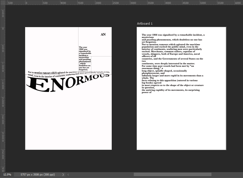
Task: Open the status bar info chevron menu
Action: click(x=63, y=175)
